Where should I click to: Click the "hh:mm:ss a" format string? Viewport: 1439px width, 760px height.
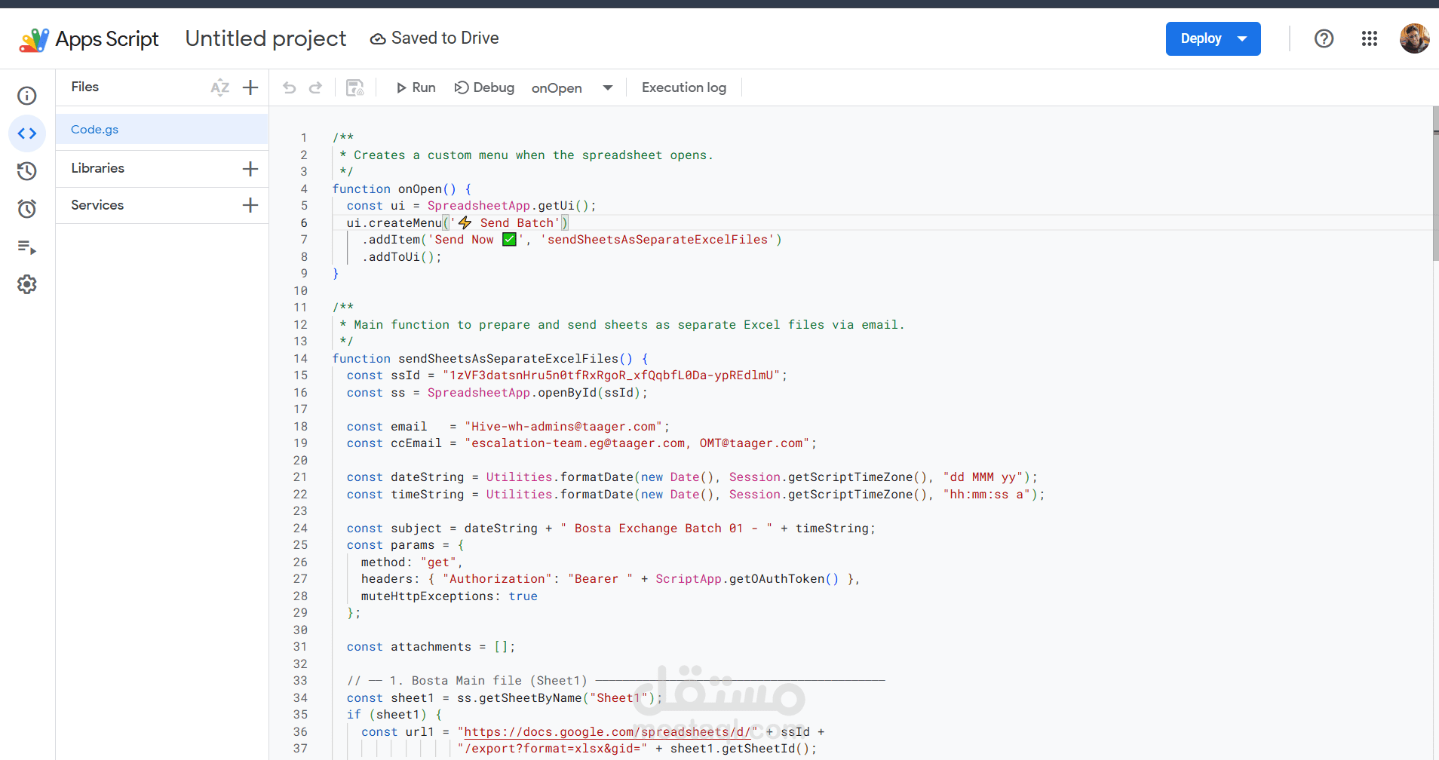[986, 494]
